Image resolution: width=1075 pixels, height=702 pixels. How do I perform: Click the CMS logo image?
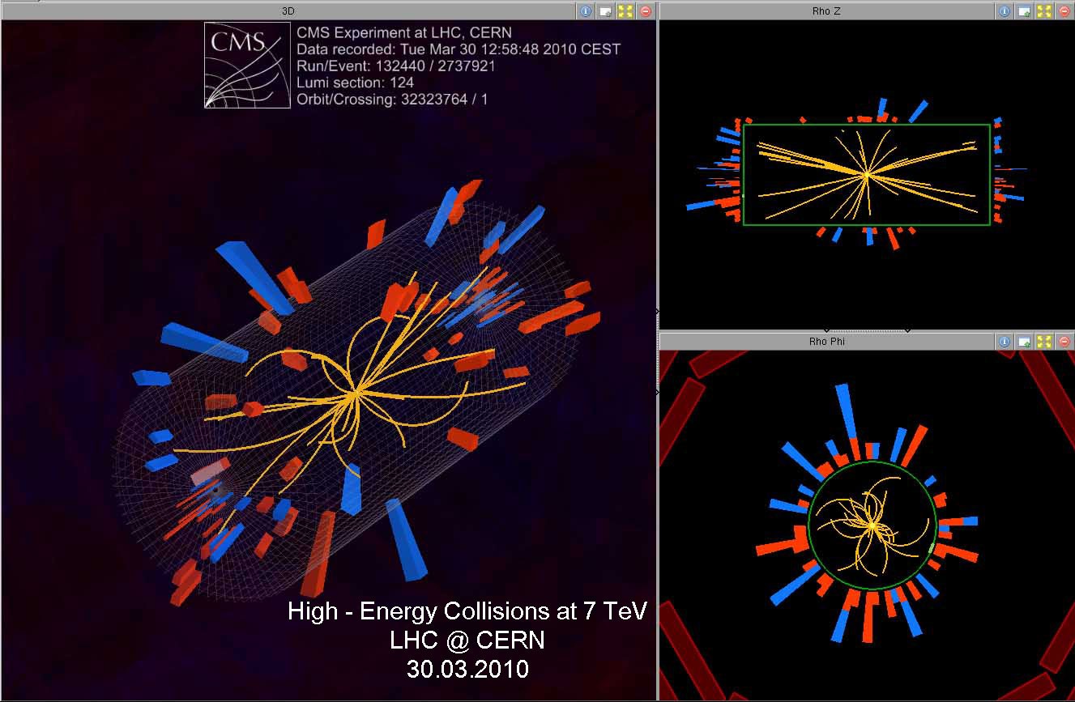click(x=245, y=65)
